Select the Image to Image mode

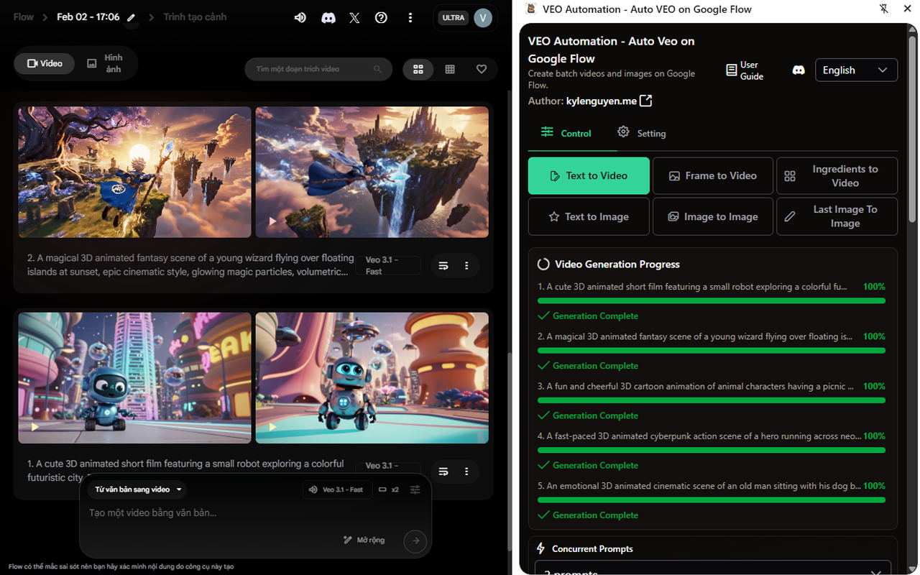tap(713, 216)
